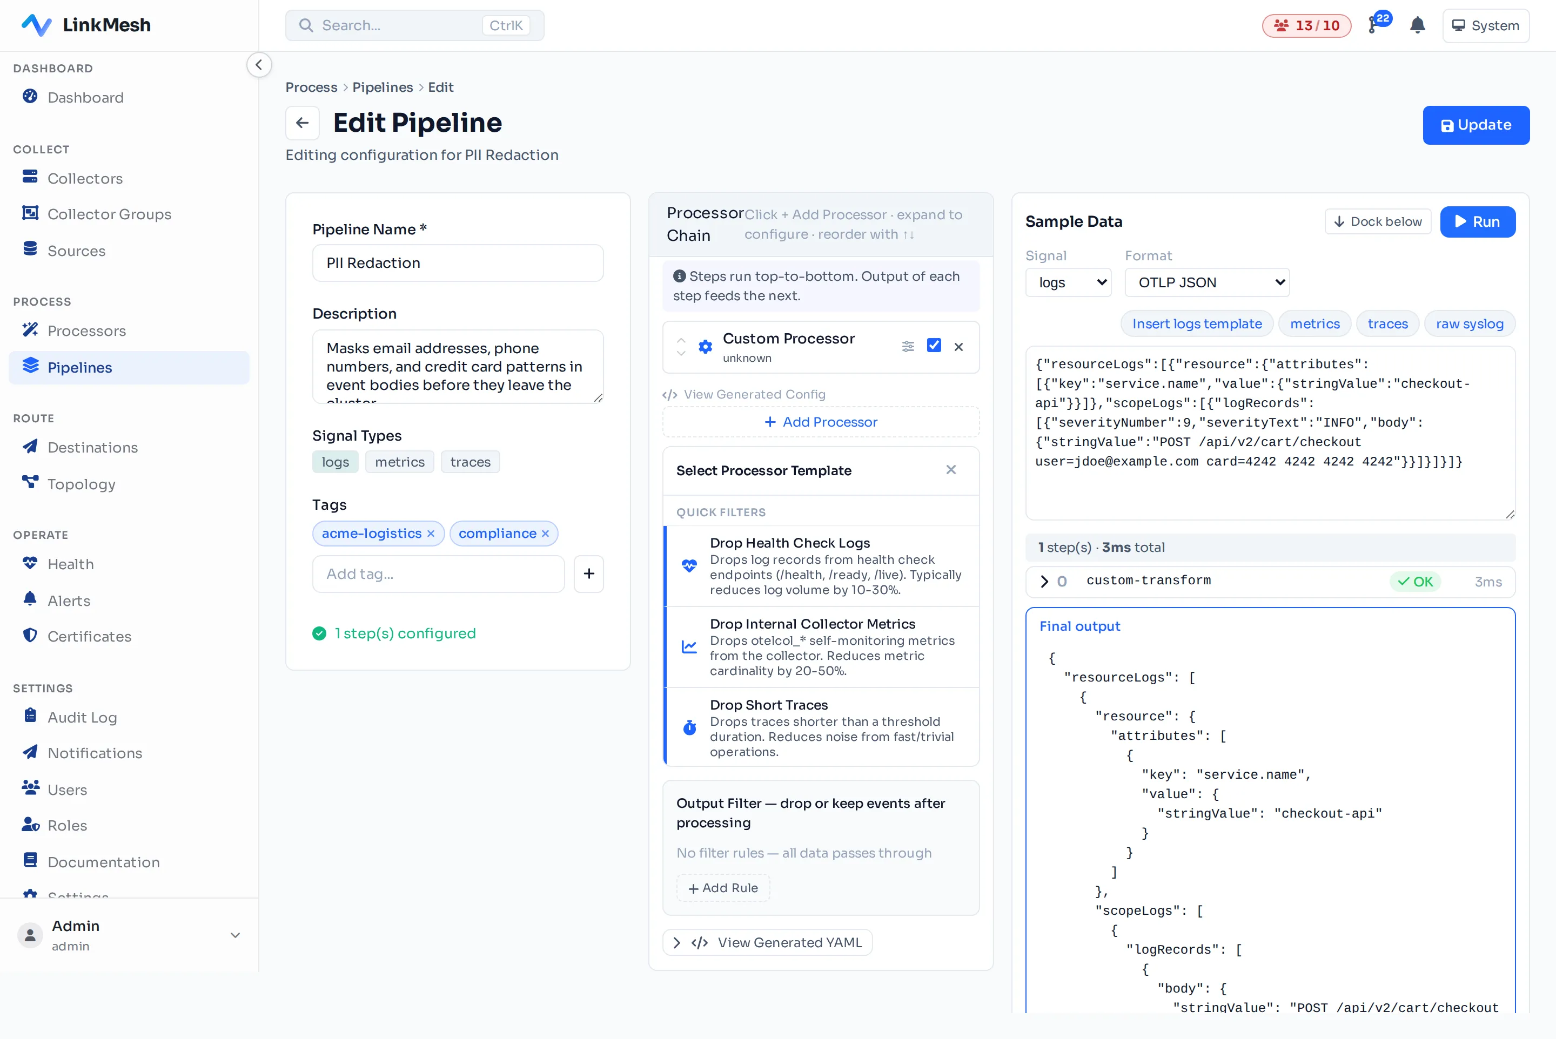The width and height of the screenshot is (1556, 1039).
Task: Click the Custom Processor gear icon
Action: point(706,347)
